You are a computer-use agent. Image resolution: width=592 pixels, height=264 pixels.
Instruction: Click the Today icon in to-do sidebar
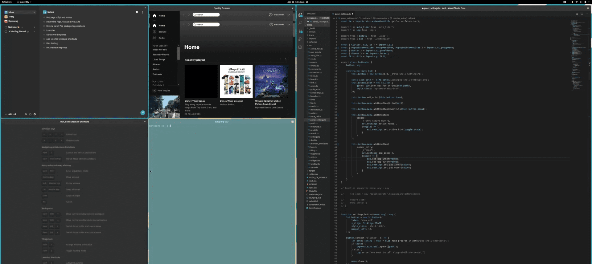coord(6,17)
